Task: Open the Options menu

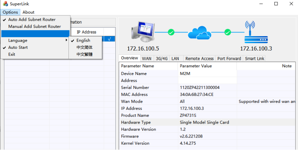Action: [x=10, y=12]
